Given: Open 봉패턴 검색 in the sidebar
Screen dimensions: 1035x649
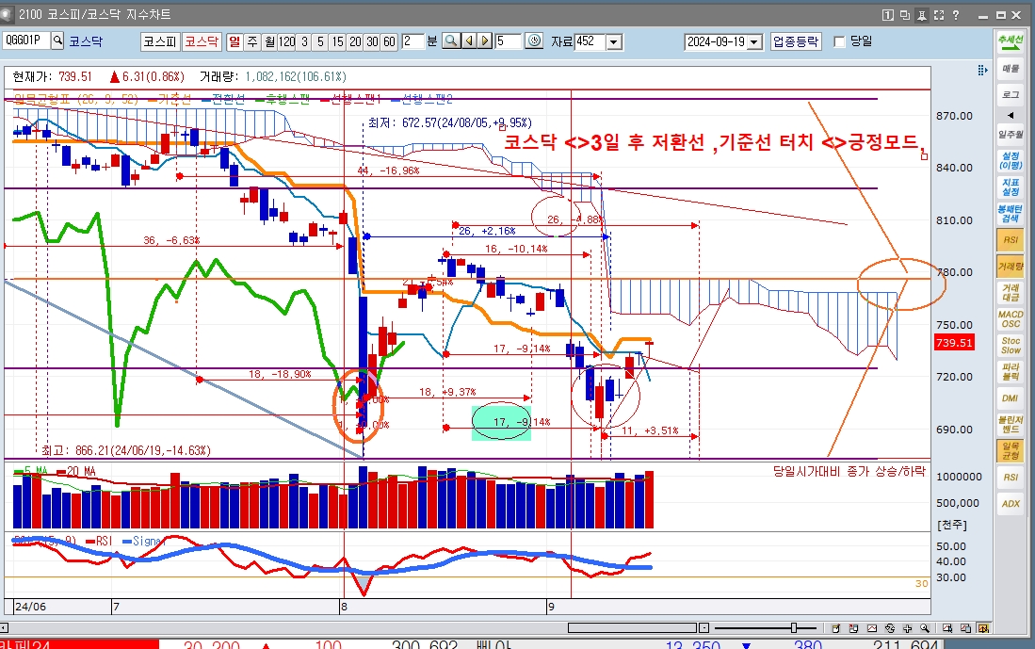Looking at the screenshot, I should click(x=1010, y=213).
